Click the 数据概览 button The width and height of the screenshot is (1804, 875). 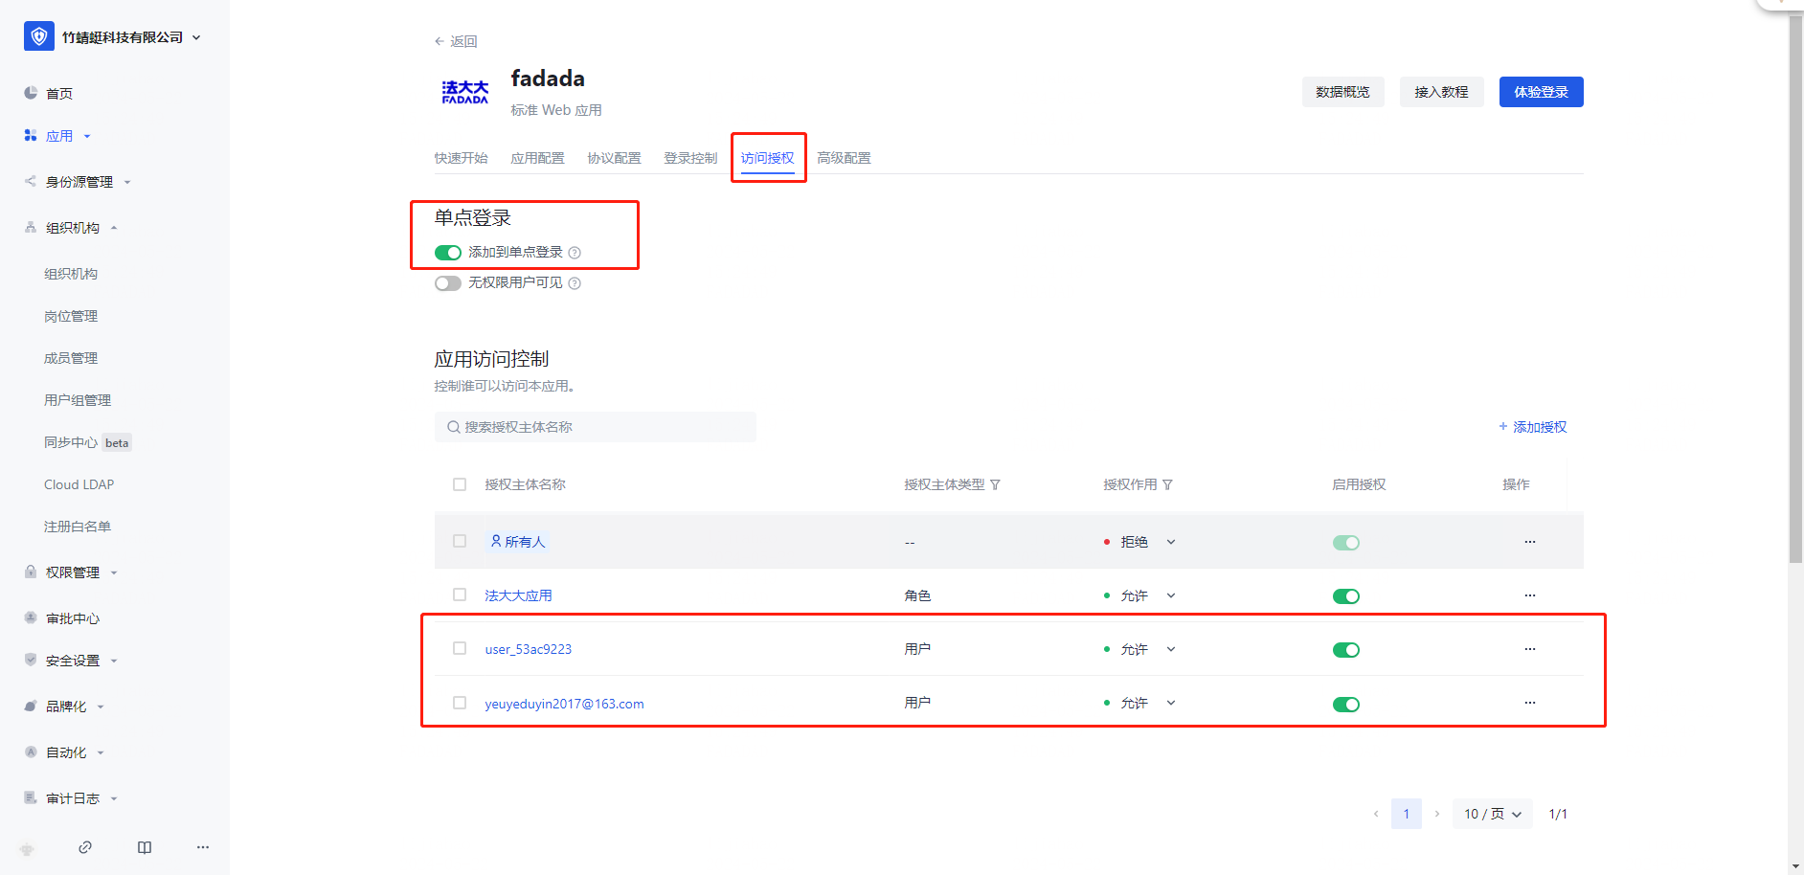(1343, 92)
